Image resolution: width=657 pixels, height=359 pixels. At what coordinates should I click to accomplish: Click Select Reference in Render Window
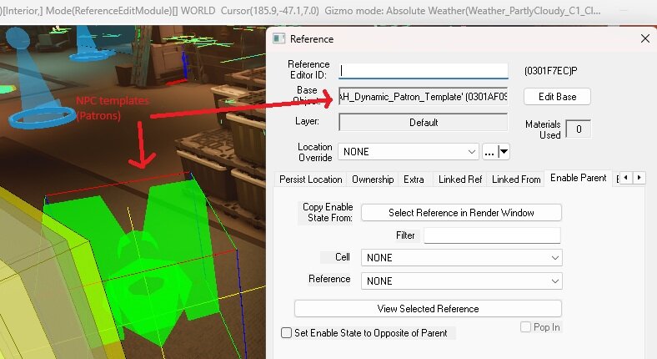[x=461, y=213]
